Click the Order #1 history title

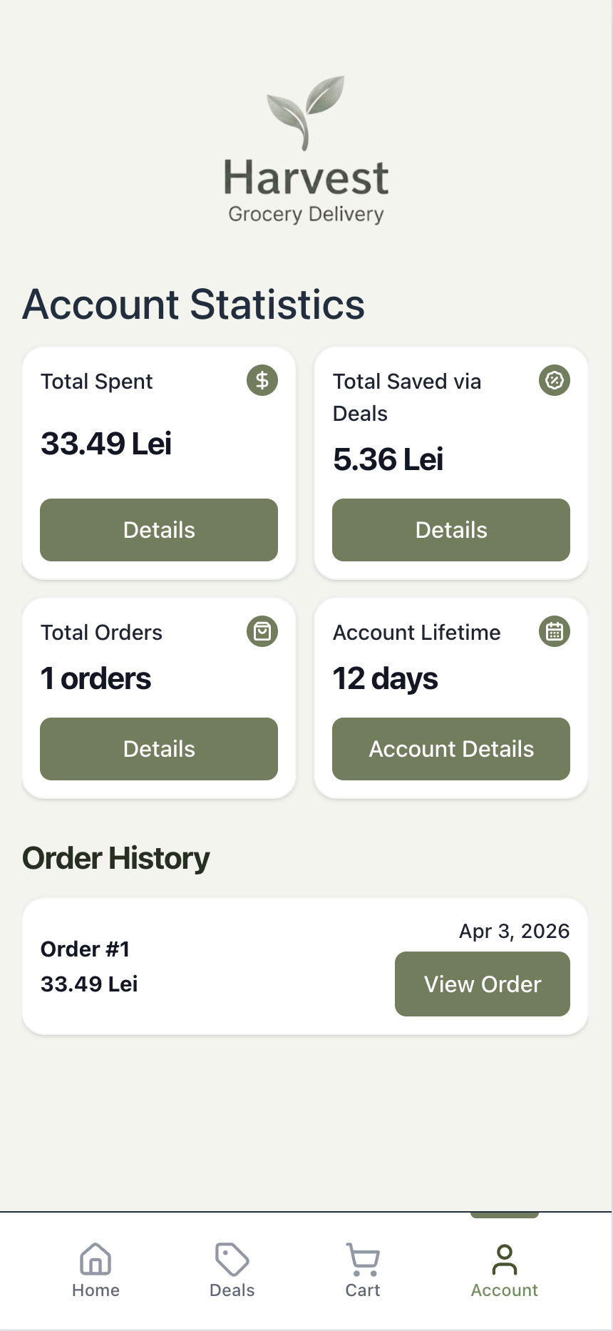click(85, 949)
